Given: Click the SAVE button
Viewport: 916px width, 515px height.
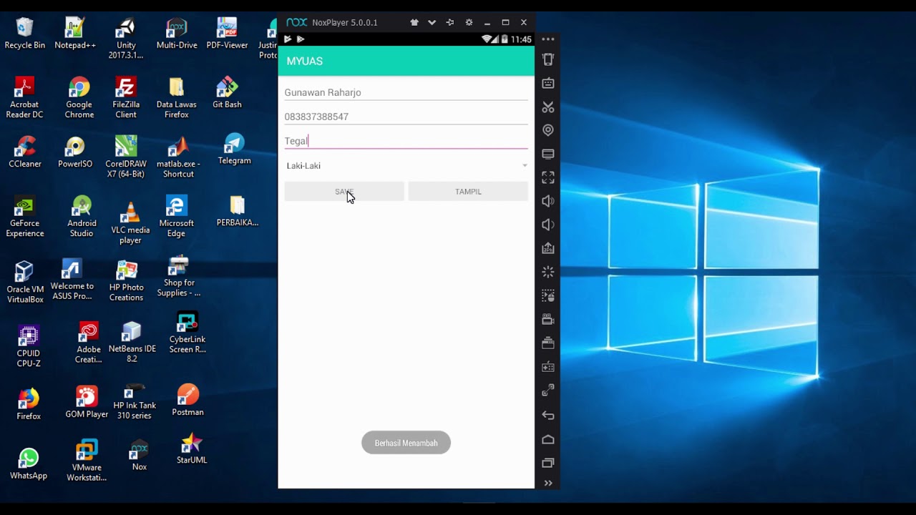Looking at the screenshot, I should point(344,191).
